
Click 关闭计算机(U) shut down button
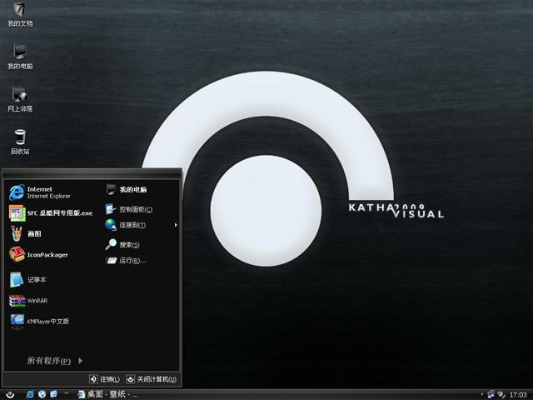[151, 379]
